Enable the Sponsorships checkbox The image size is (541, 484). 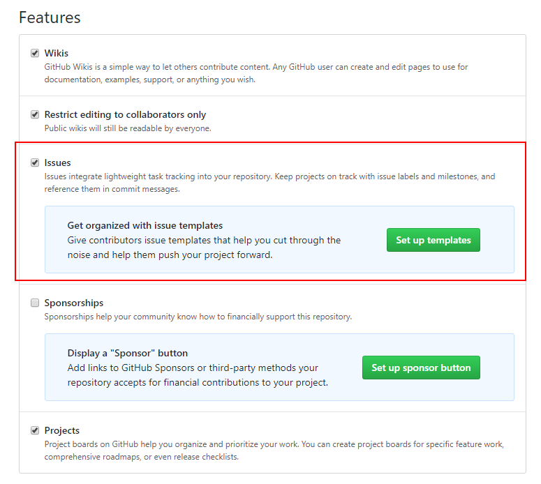tap(35, 303)
